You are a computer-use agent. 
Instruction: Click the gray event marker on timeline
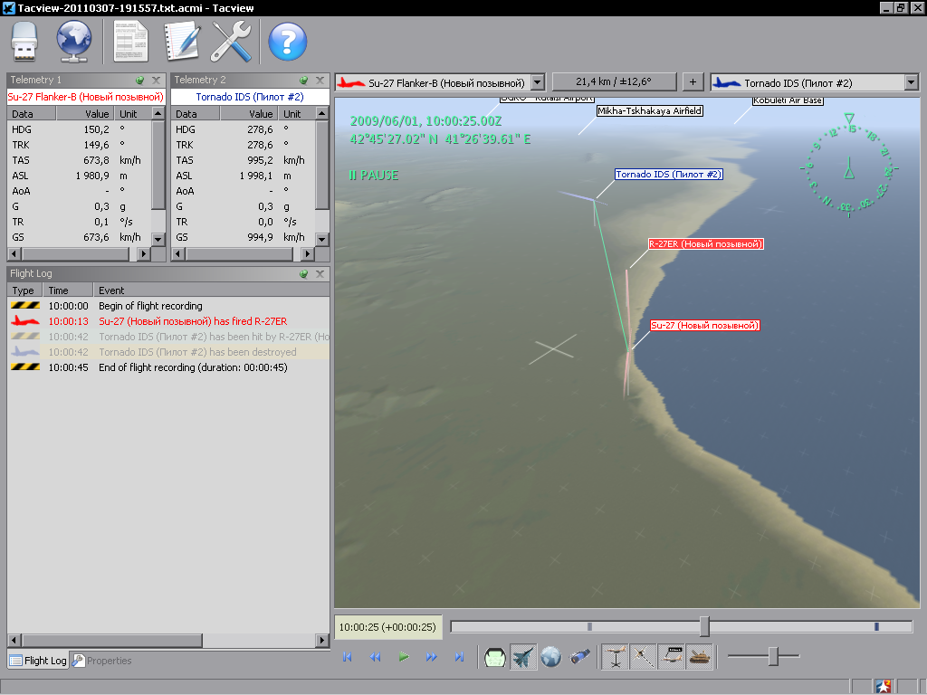(589, 626)
